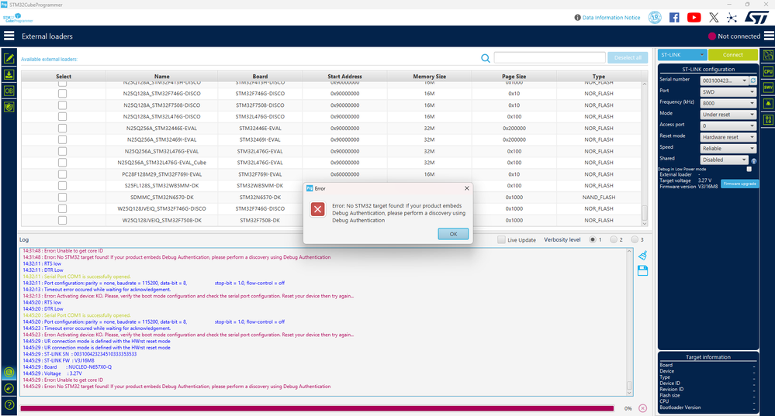Open the Frequency 8000 dropdown
The image size is (775, 416).
click(x=728, y=103)
